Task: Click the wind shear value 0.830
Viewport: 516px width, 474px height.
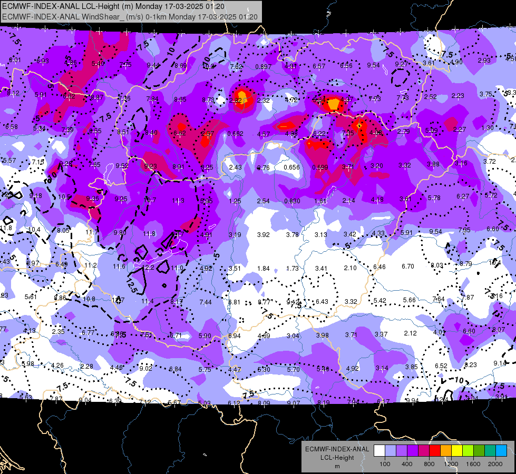Action: click(292, 201)
